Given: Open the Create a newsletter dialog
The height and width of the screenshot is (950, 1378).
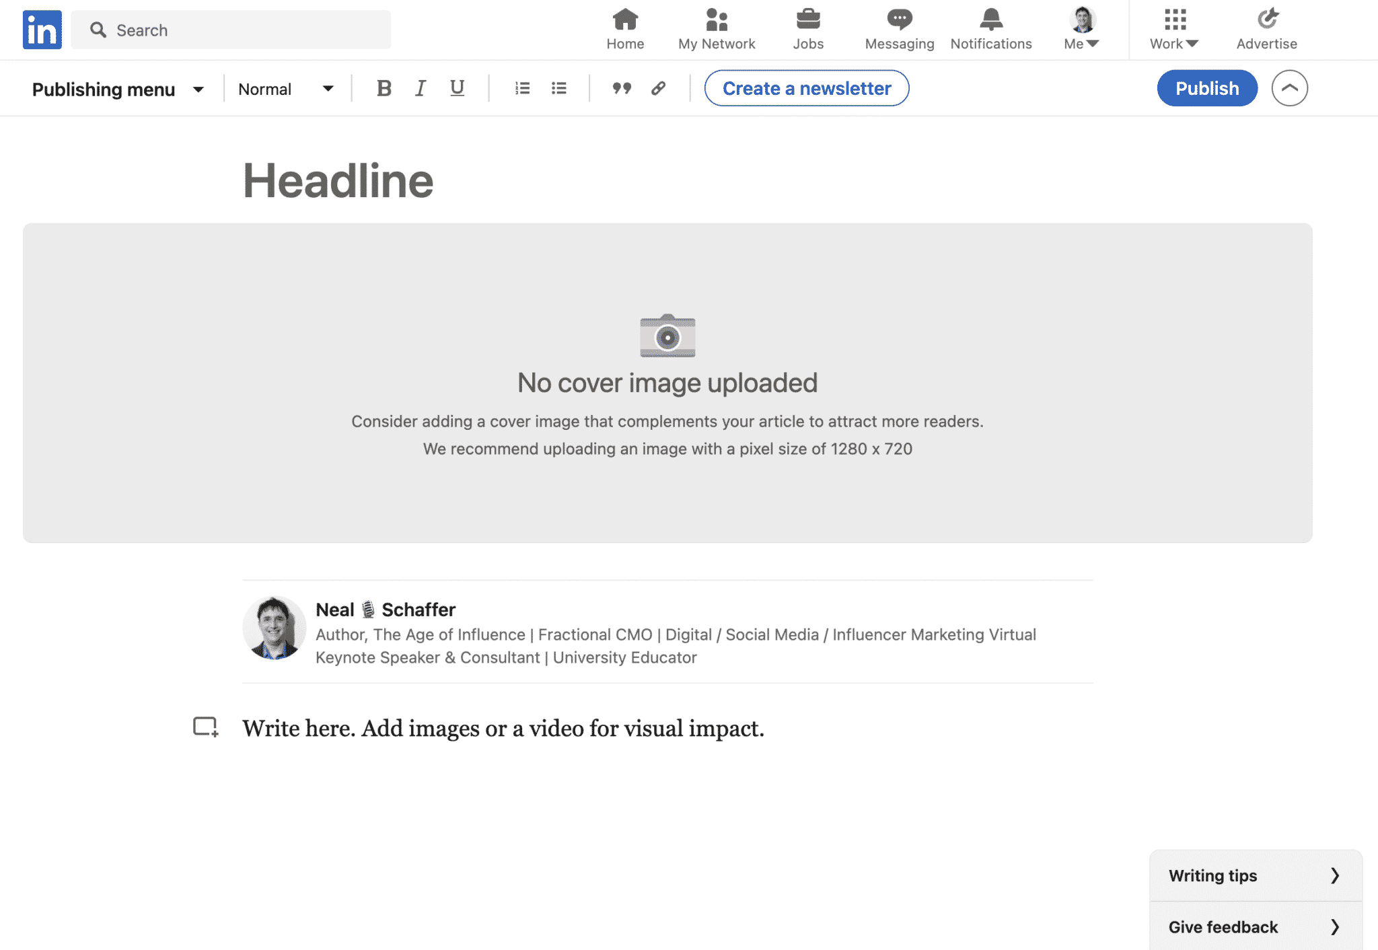Looking at the screenshot, I should [x=805, y=88].
